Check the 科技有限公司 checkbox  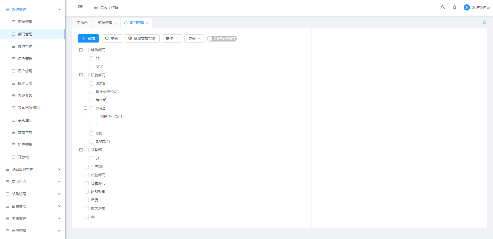tap(91, 92)
